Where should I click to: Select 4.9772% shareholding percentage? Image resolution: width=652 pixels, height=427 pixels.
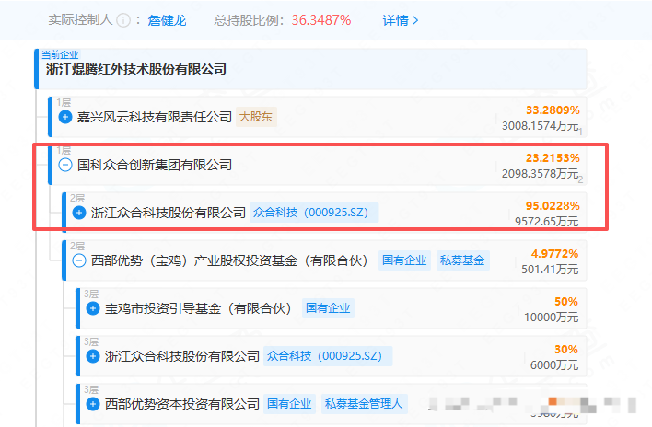click(x=554, y=253)
